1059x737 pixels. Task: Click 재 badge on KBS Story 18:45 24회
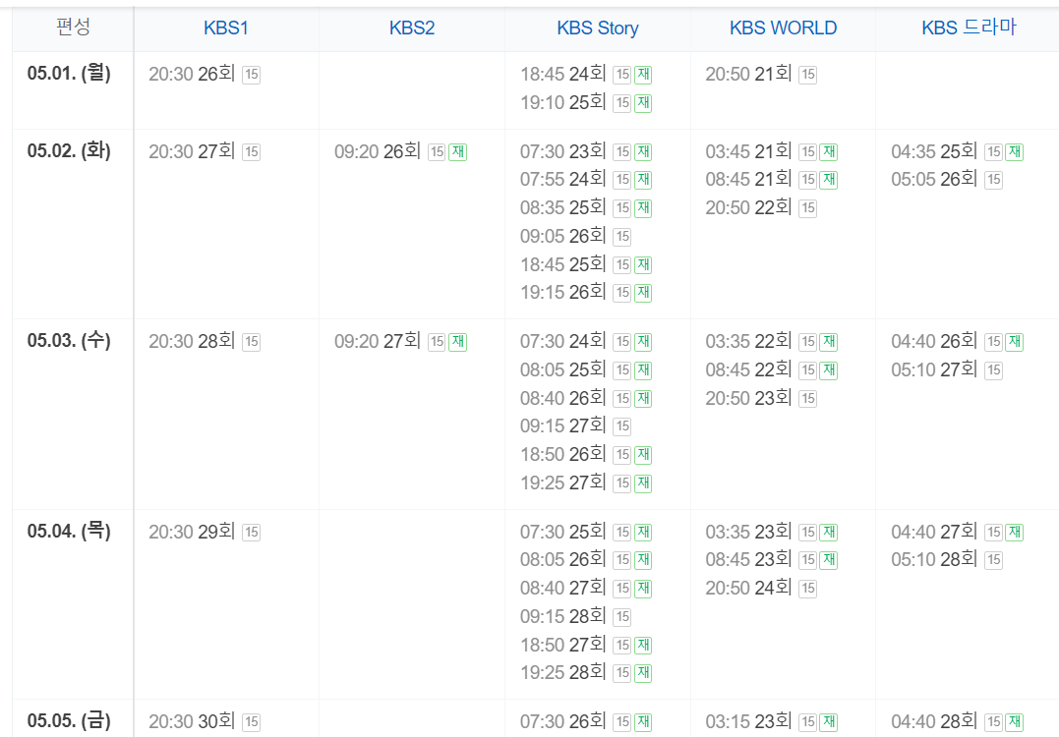point(643,75)
